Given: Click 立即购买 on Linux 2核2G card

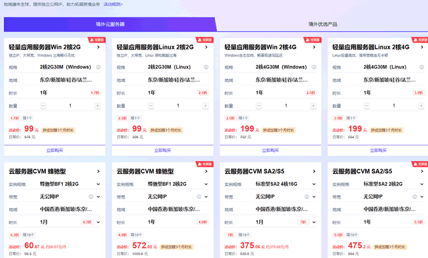Looking at the screenshot, I should (x=162, y=151).
